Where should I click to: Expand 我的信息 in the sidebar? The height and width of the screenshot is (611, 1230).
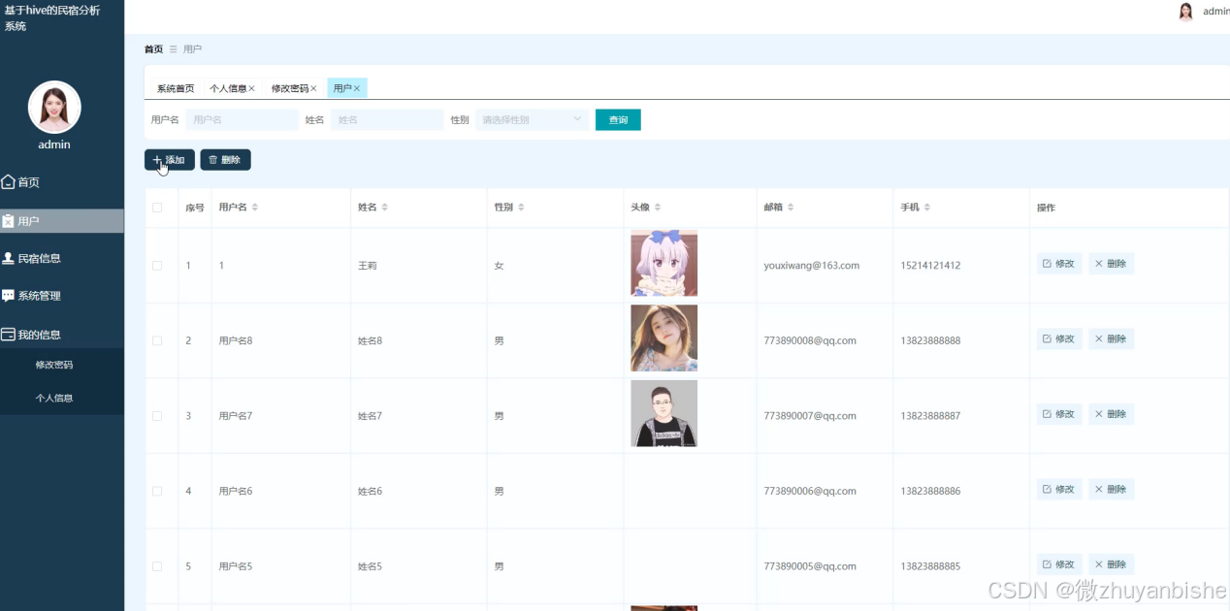(x=40, y=334)
